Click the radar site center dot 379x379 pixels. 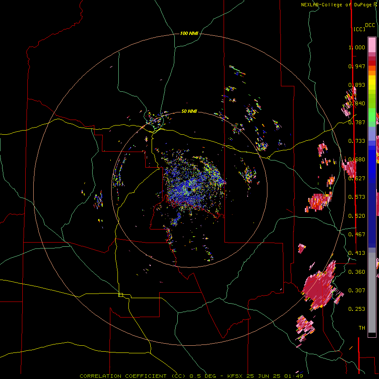point(189,189)
